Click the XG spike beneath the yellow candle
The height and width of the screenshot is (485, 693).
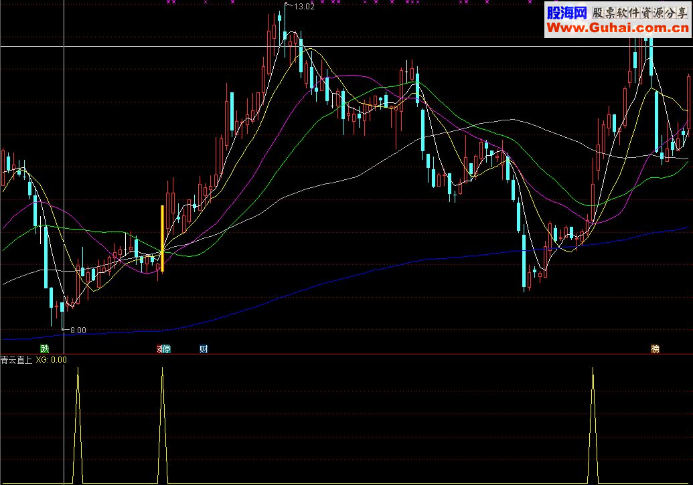click(162, 425)
